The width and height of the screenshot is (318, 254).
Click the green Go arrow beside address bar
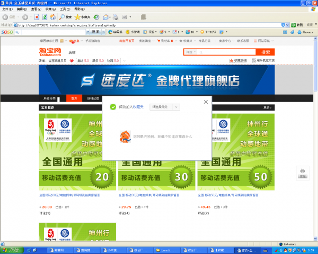(293, 25)
